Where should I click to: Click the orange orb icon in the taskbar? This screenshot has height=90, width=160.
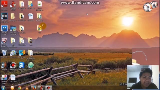(12, 88)
